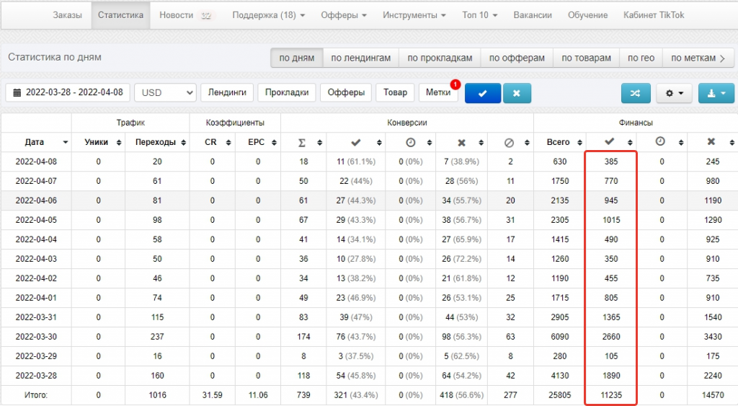Click the X reset filter button
This screenshot has height=406, width=738.
(522, 93)
